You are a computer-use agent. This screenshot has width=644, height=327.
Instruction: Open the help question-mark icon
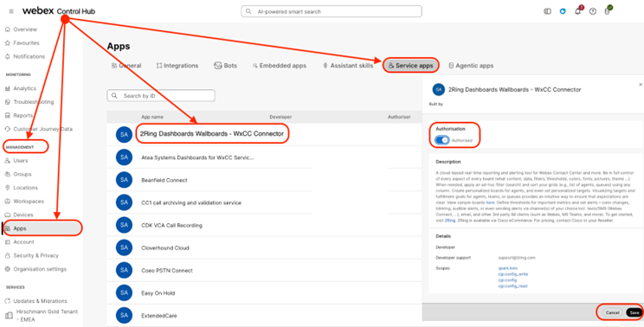pos(592,11)
